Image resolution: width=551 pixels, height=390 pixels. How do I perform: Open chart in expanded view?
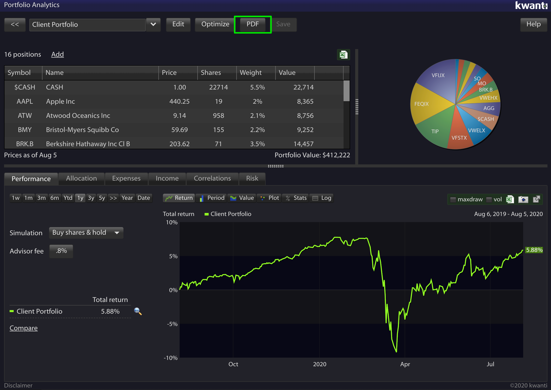(x=536, y=199)
